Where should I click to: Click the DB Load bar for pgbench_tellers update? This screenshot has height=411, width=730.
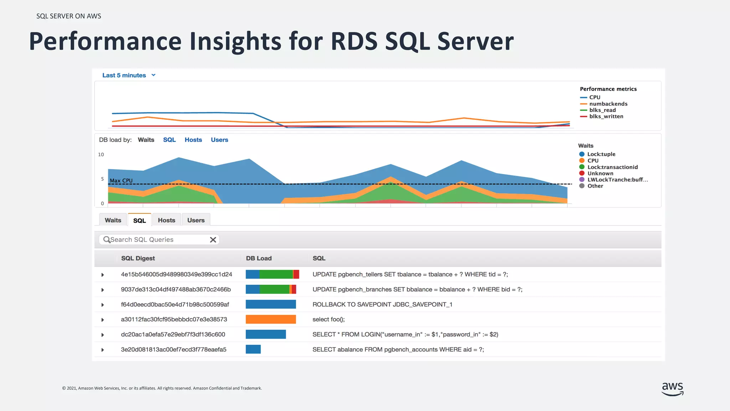272,274
